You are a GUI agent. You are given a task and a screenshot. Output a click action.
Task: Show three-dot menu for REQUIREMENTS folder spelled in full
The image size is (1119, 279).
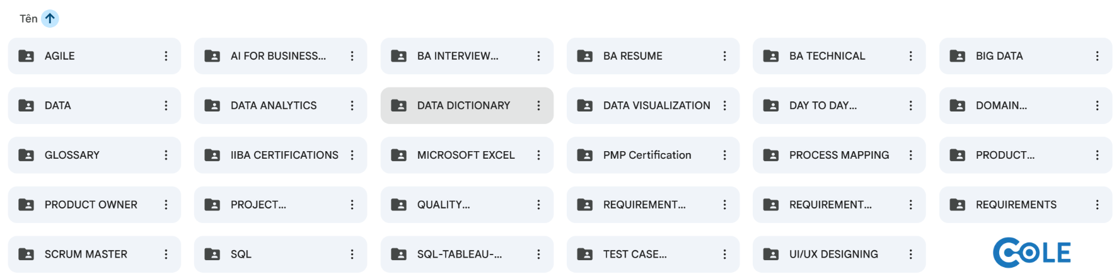click(1097, 205)
